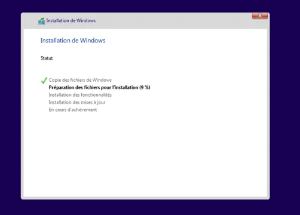Click the green checkmark beside Copie des fichiers
Viewport: 300px width, 215px height.
(x=44, y=81)
